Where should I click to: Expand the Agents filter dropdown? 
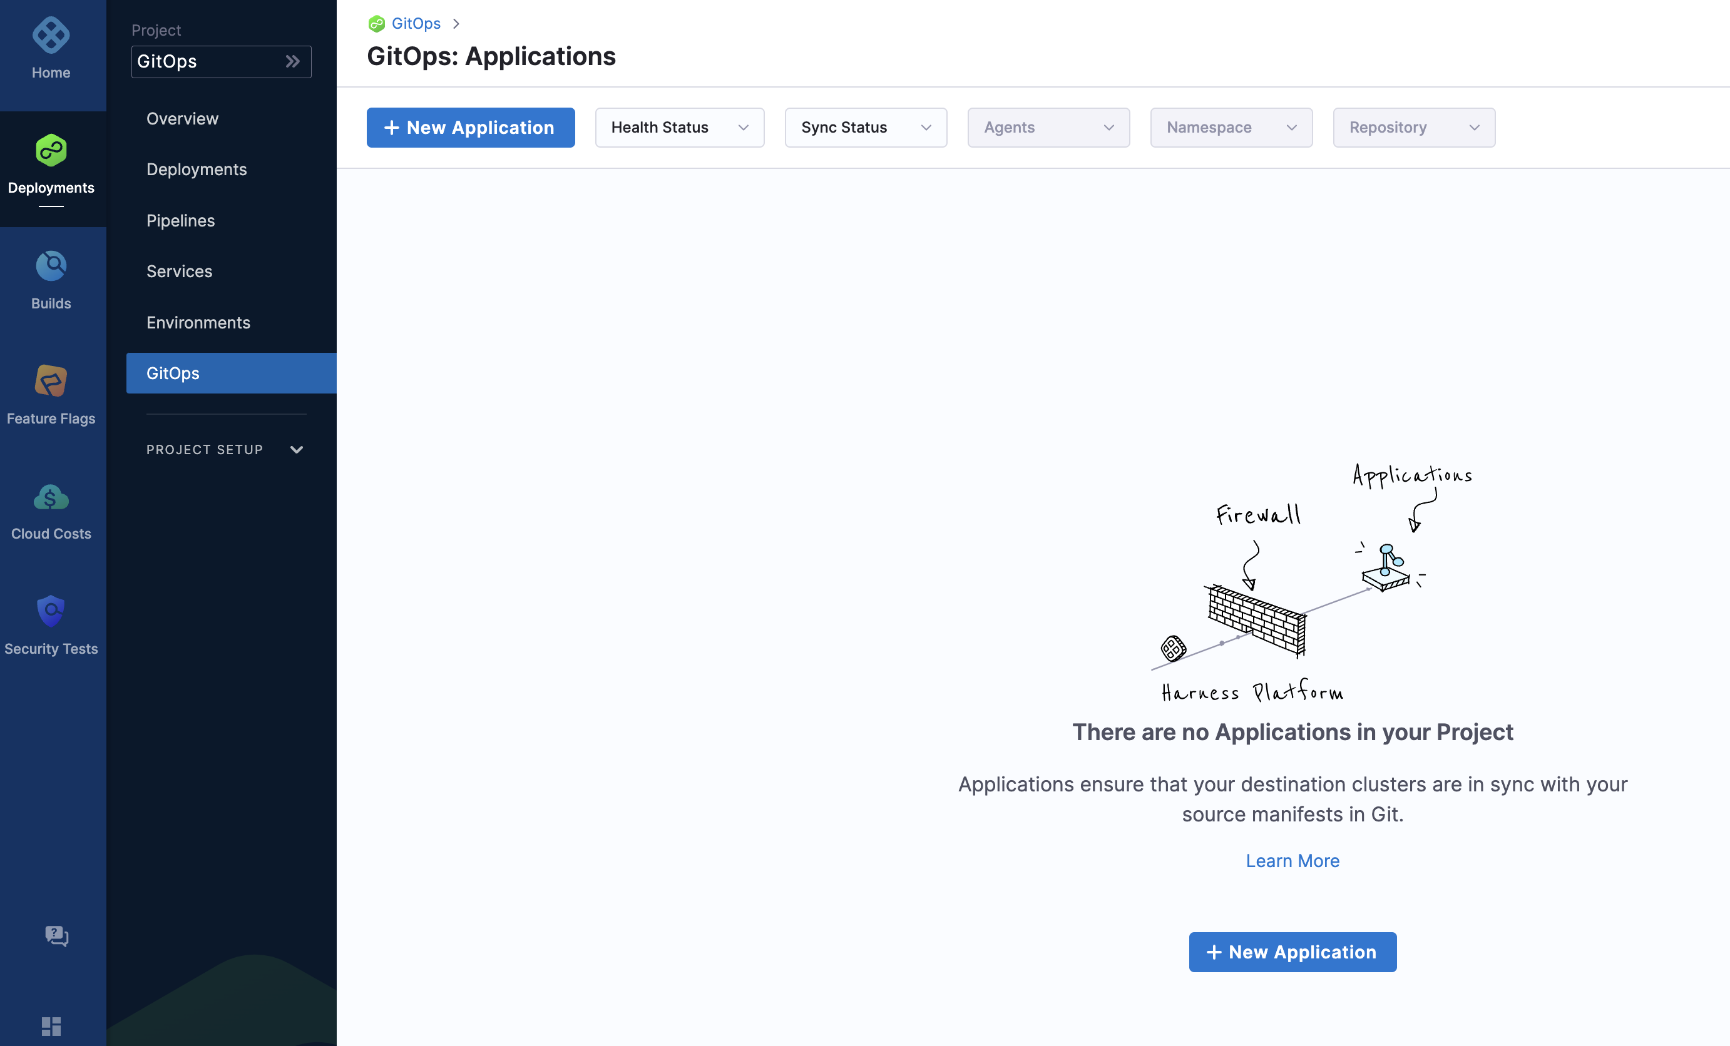1048,128
